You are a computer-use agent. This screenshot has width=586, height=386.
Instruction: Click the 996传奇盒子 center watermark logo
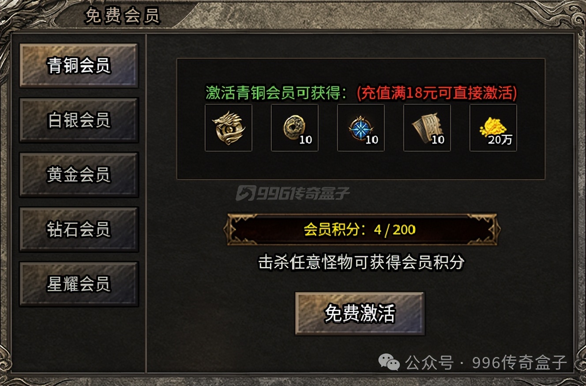[293, 193]
